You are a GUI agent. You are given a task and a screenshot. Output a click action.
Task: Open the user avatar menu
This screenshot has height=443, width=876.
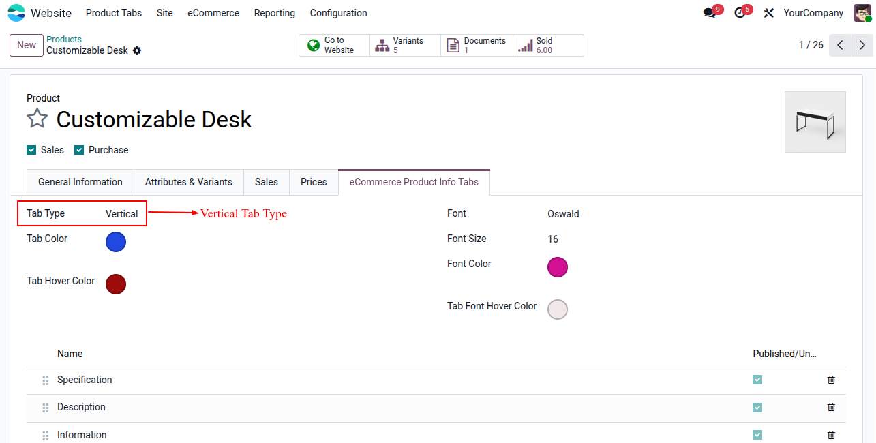click(x=862, y=13)
